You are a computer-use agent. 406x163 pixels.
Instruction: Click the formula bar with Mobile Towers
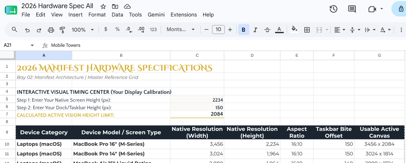pos(227,45)
